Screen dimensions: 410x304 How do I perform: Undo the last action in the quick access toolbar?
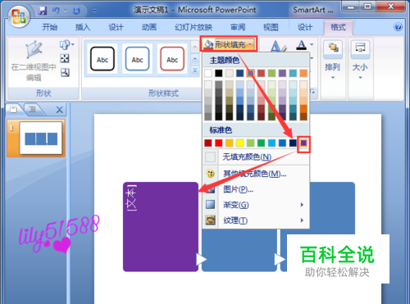pos(56,11)
